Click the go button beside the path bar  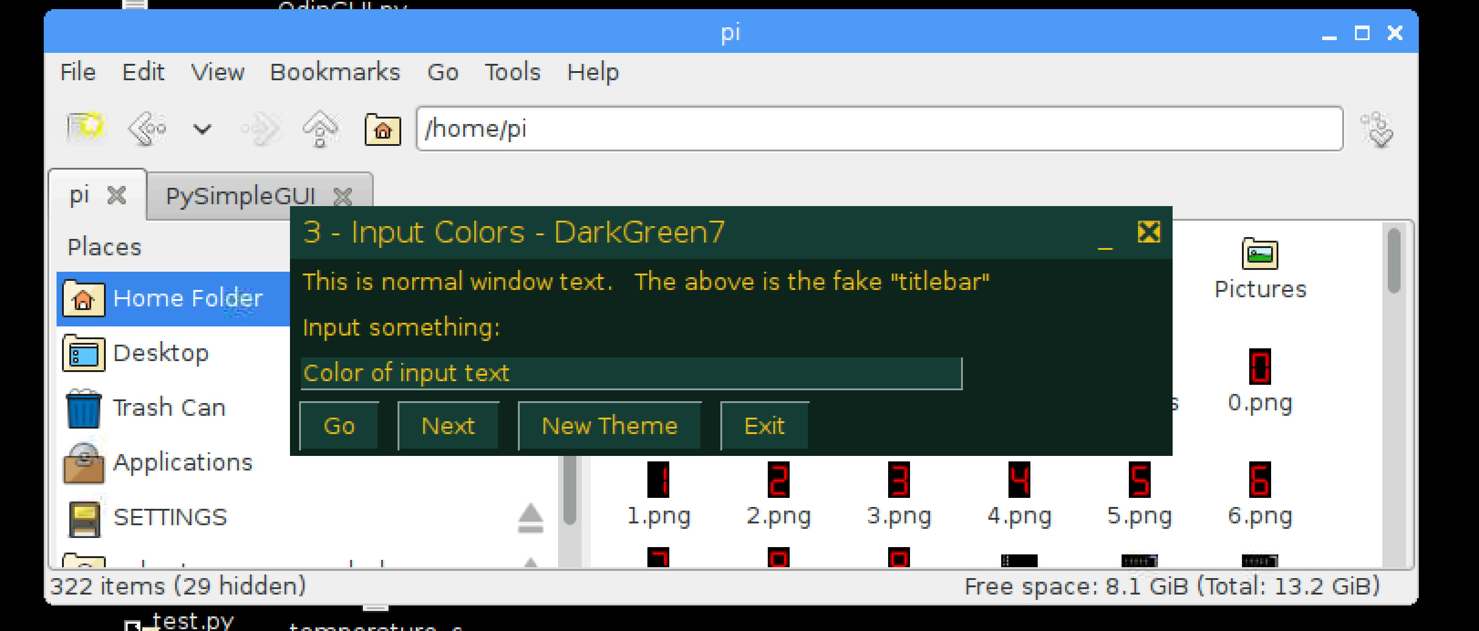(1377, 129)
